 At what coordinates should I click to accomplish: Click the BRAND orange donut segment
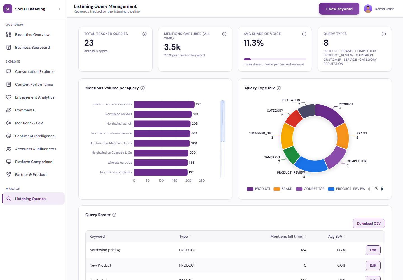point(342,136)
